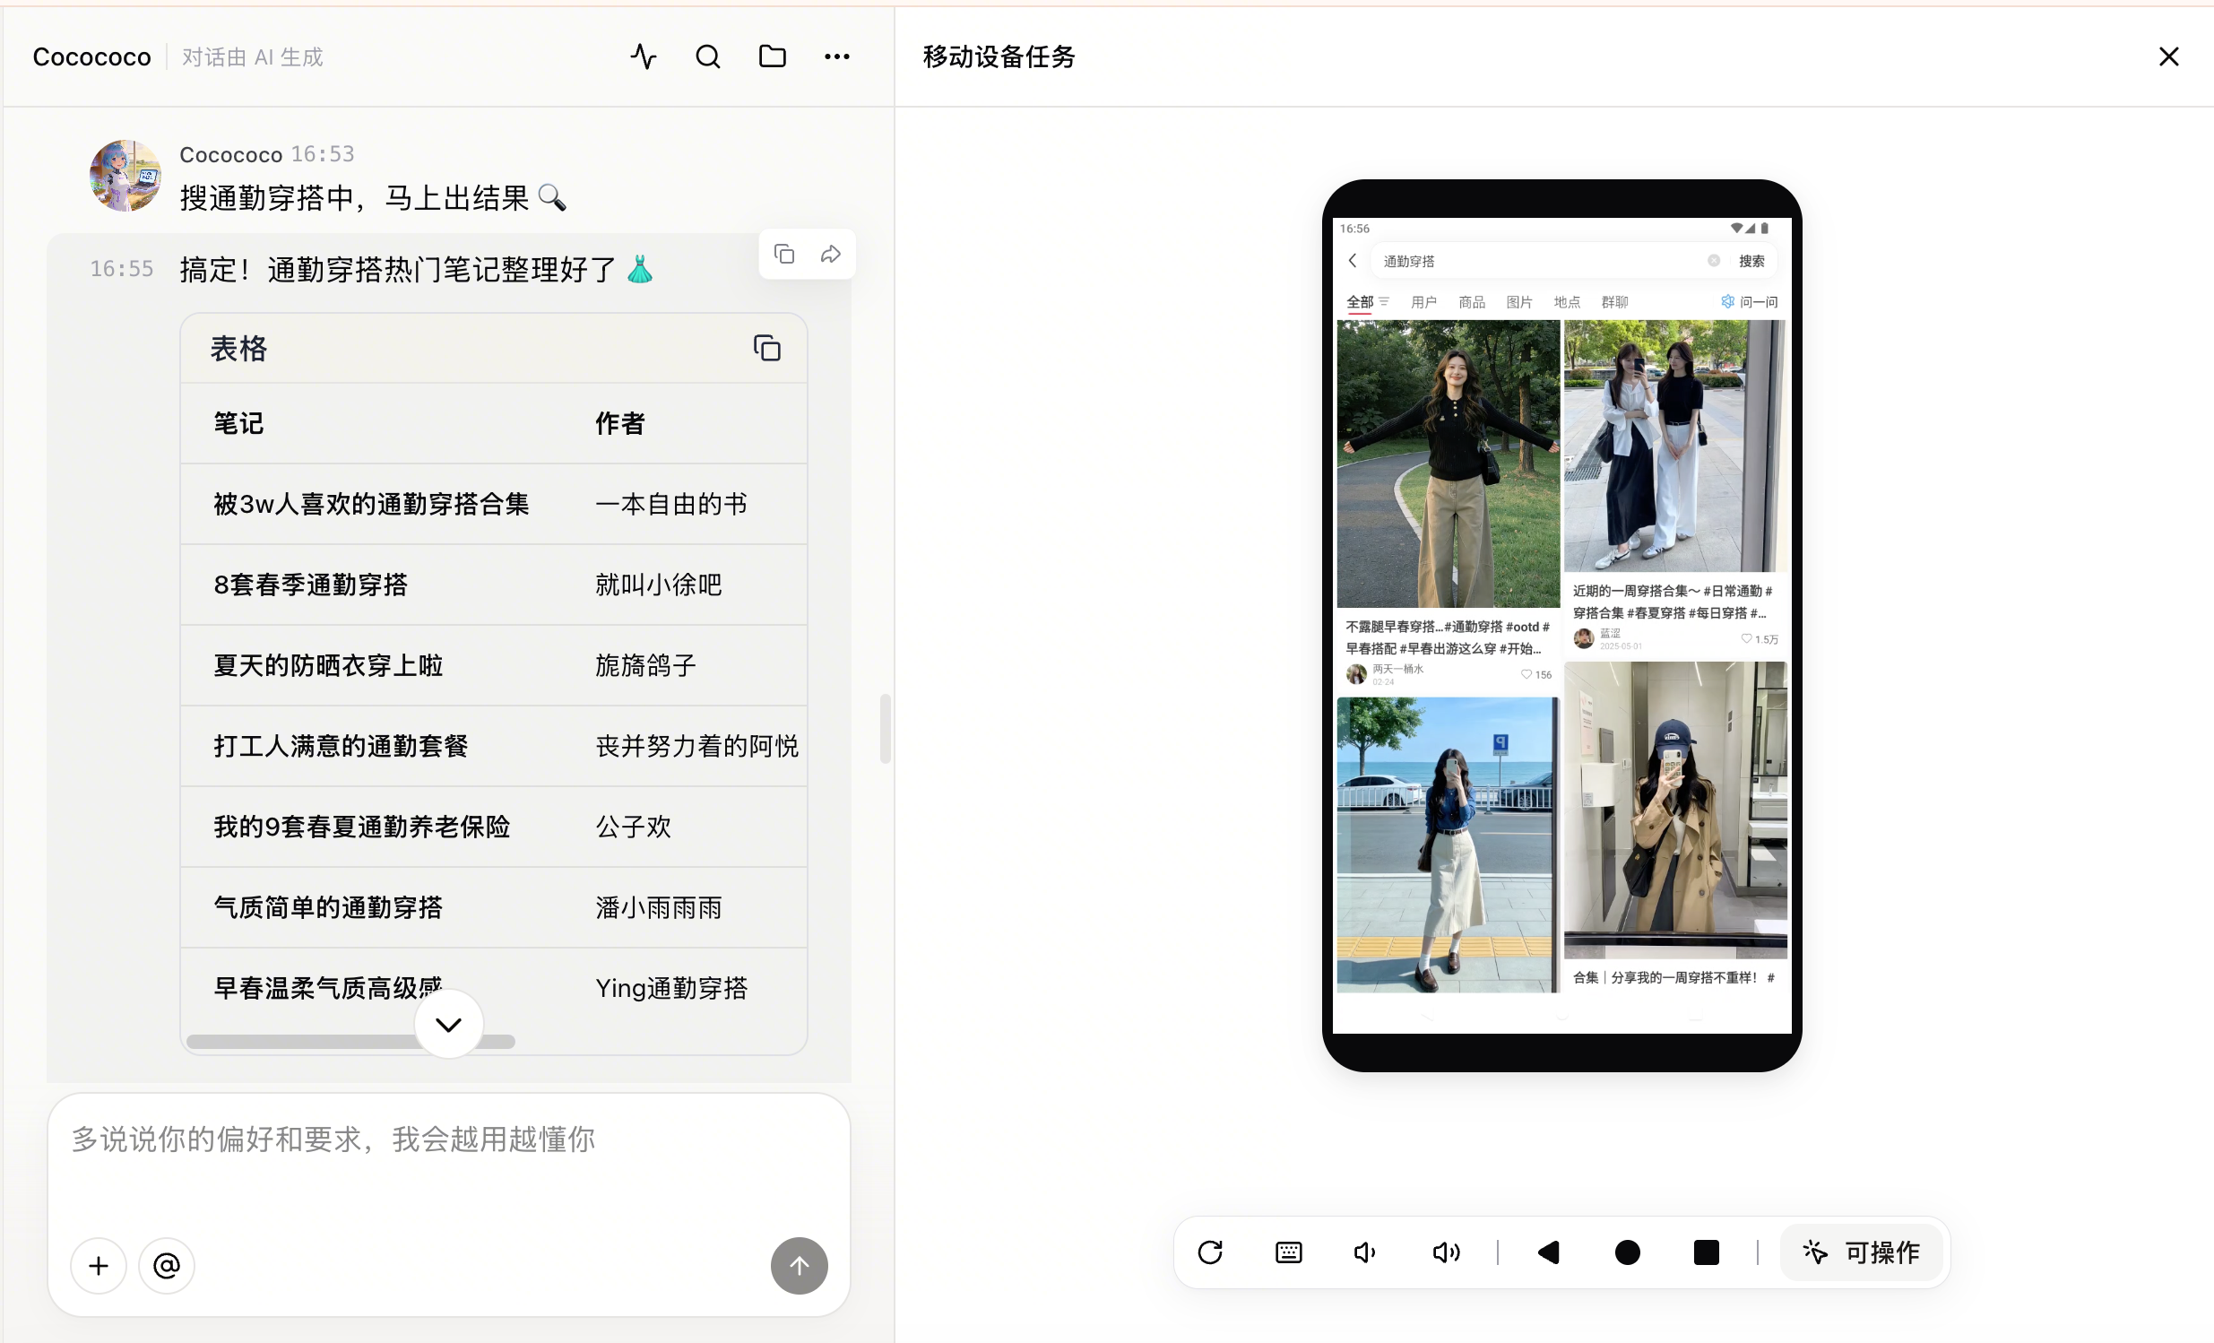Screen dimensions: 2214x1343
Task: Select the 用户 tab on phone
Action: pos(1423,302)
